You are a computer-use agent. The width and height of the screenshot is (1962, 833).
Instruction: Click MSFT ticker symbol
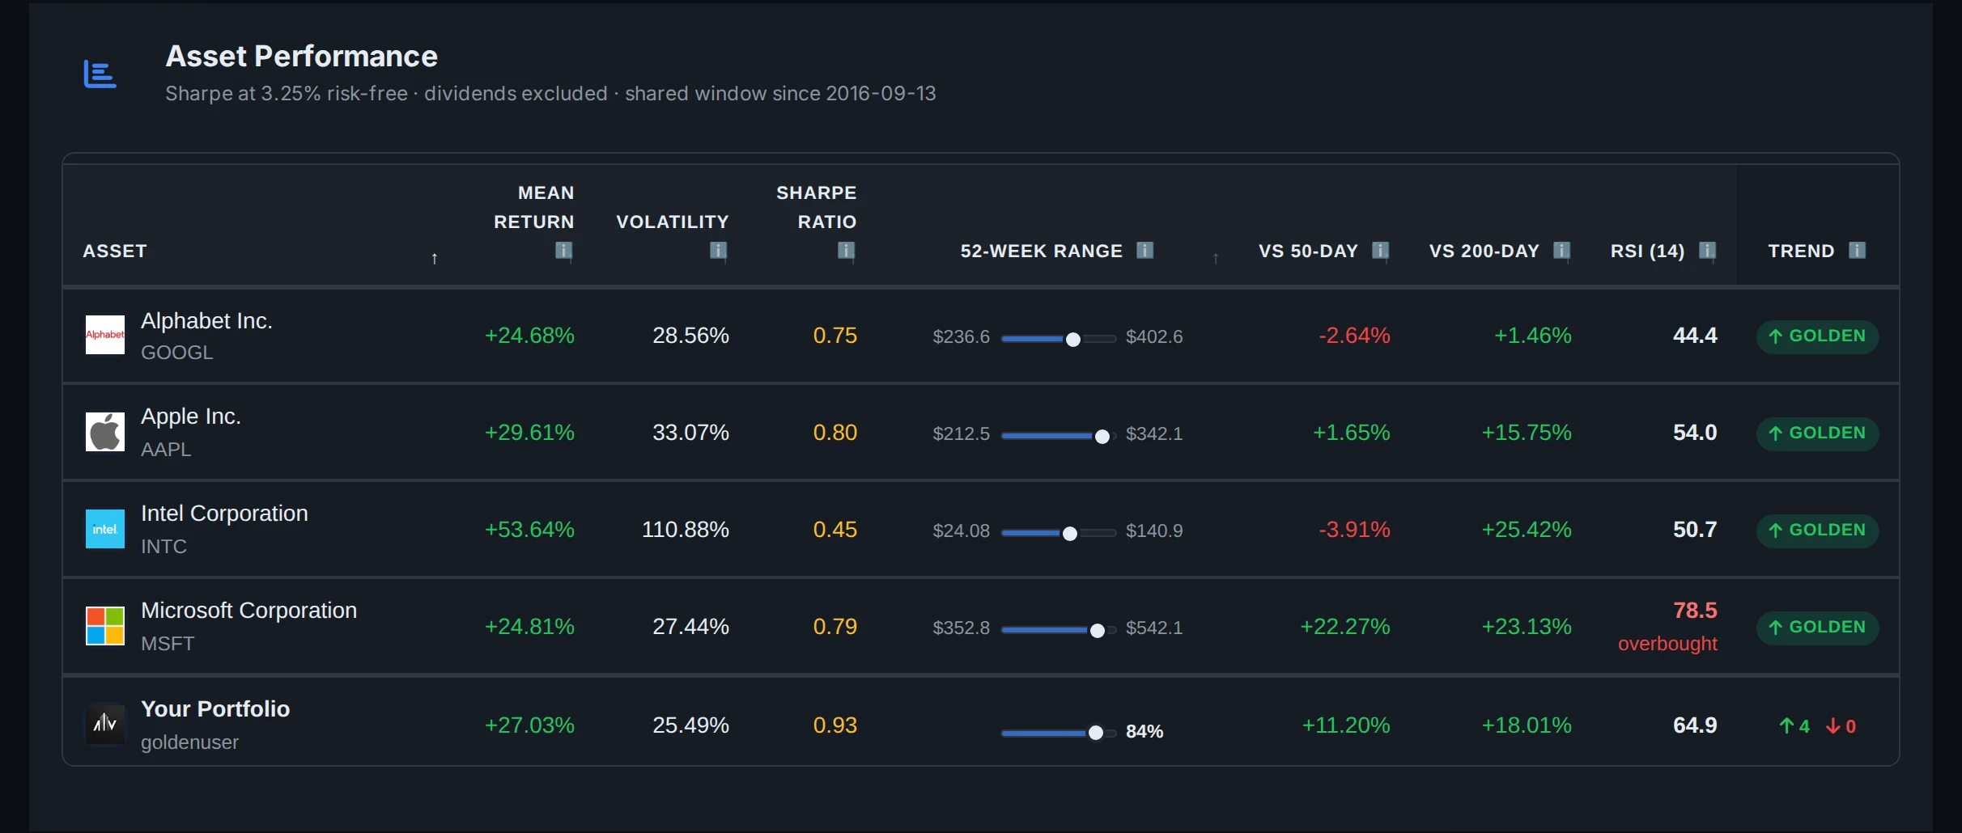click(168, 644)
